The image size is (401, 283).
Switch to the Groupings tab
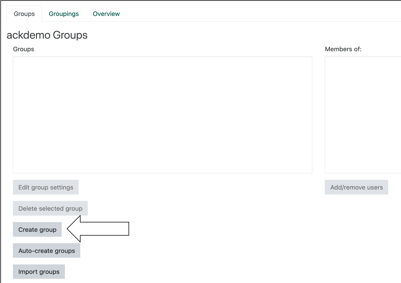64,14
